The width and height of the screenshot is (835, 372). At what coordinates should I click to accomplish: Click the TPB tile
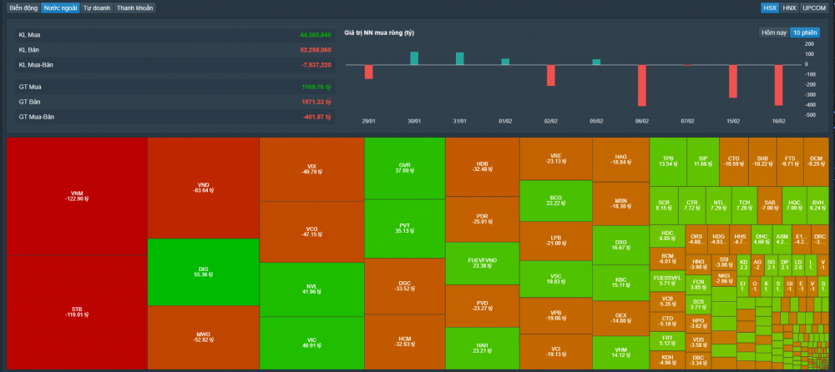coord(668,162)
